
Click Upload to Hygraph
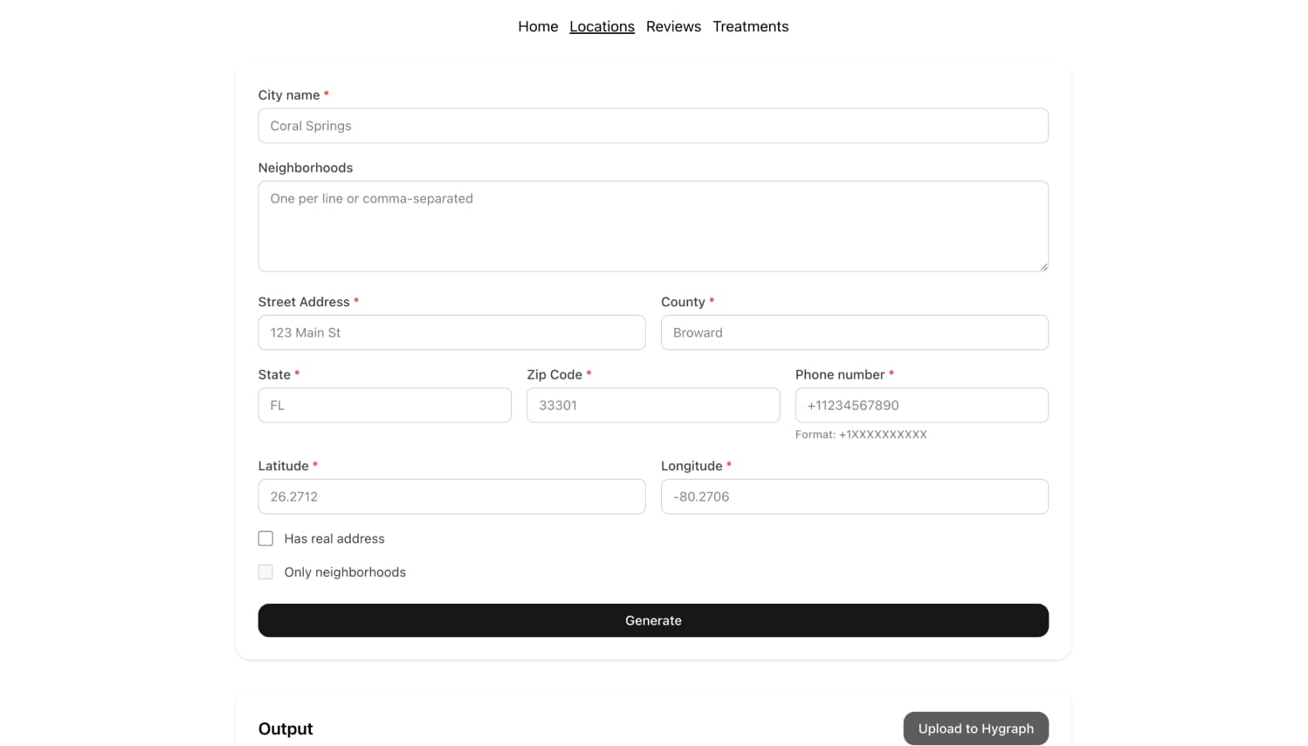[975, 729]
